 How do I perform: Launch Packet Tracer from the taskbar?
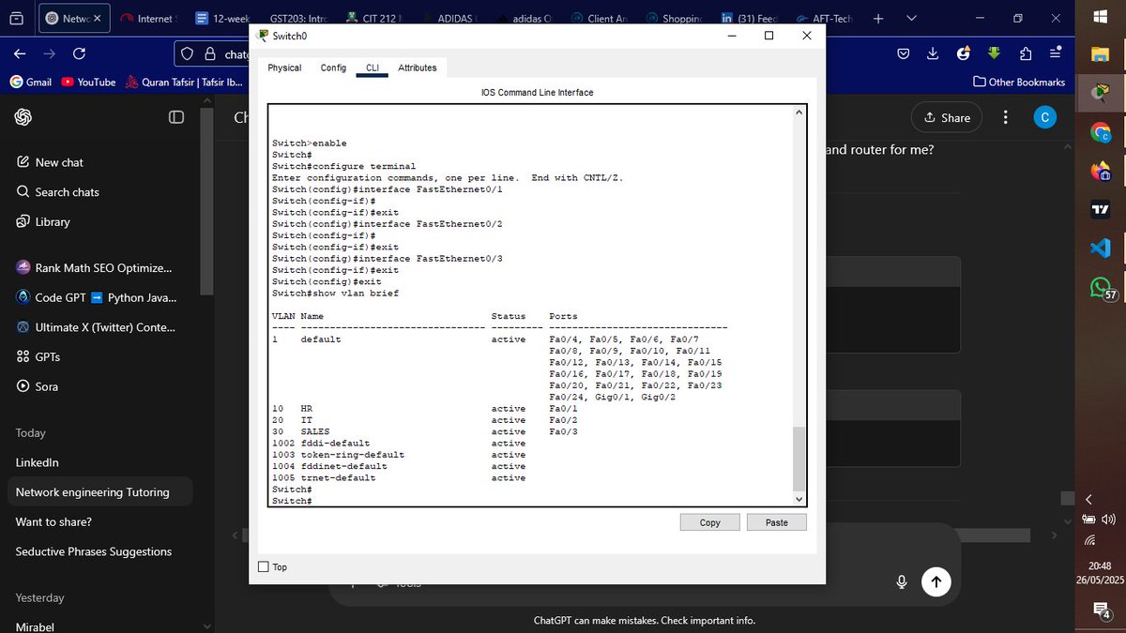click(1100, 91)
